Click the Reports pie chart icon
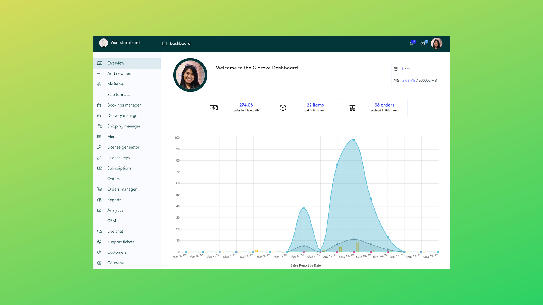 (99, 200)
